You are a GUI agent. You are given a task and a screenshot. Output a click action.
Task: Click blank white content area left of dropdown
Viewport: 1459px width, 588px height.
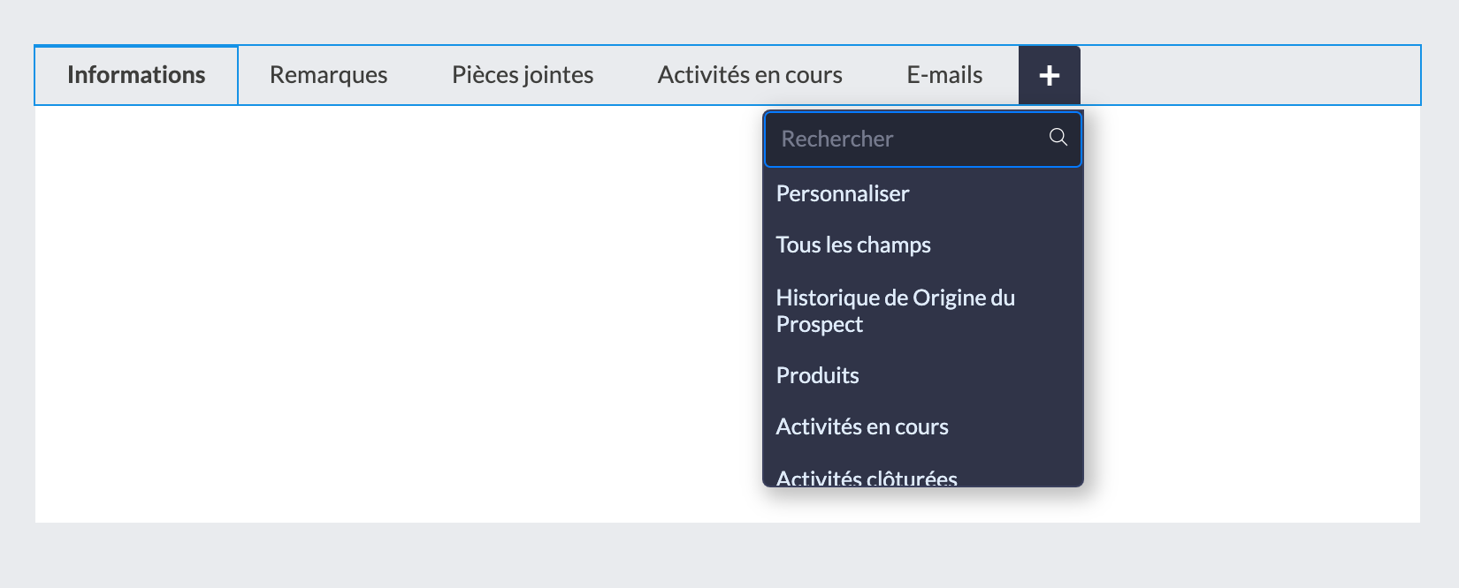(x=398, y=309)
